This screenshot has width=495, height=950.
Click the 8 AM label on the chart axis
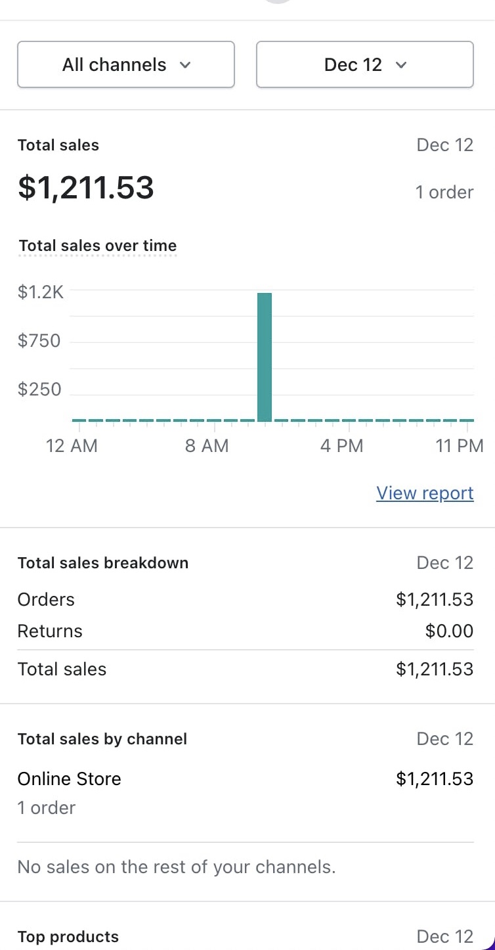207,446
